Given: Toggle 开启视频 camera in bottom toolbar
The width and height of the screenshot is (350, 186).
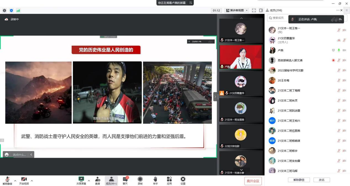Looking at the screenshot, I should [24, 181].
